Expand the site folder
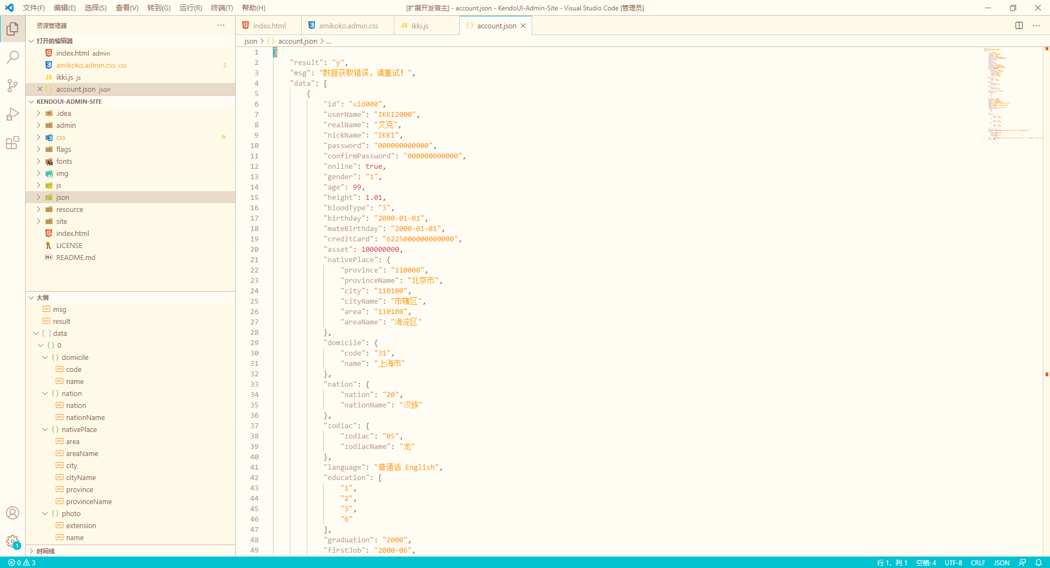The height and width of the screenshot is (568, 1050). [x=130, y=221]
